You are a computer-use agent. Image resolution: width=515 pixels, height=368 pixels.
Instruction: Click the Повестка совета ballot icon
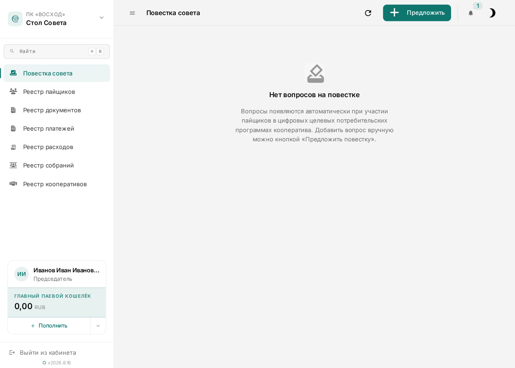[13, 73]
